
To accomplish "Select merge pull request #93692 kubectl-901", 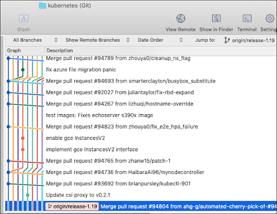I will coord(118,184).
